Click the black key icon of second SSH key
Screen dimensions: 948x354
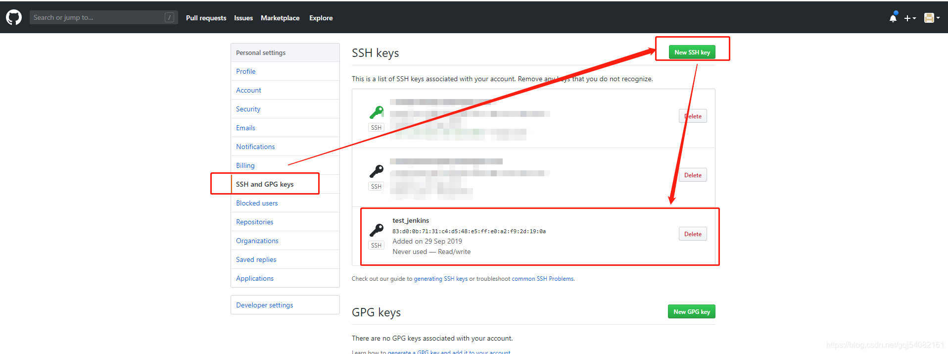[x=377, y=171]
